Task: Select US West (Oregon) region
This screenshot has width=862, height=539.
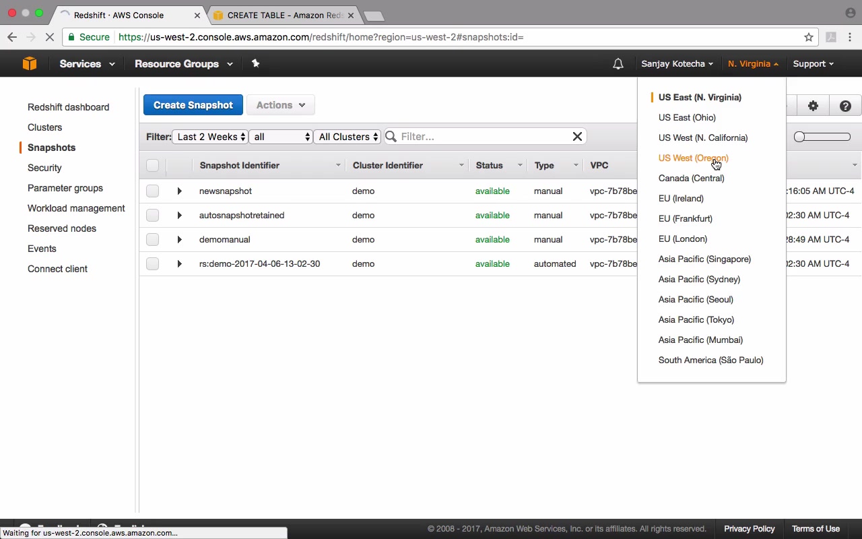Action: 694,158
